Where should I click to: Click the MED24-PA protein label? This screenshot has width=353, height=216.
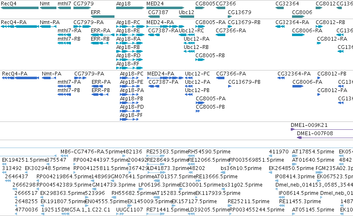pyautogui.click(x=161, y=74)
